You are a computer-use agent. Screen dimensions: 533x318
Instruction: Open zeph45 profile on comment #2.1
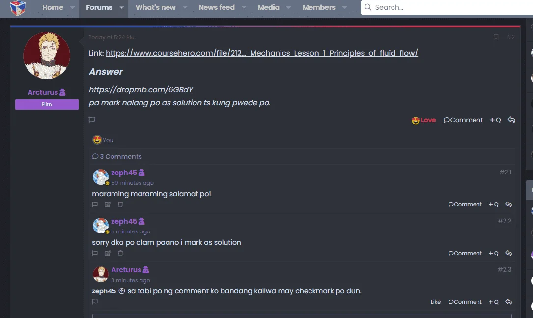point(124,173)
